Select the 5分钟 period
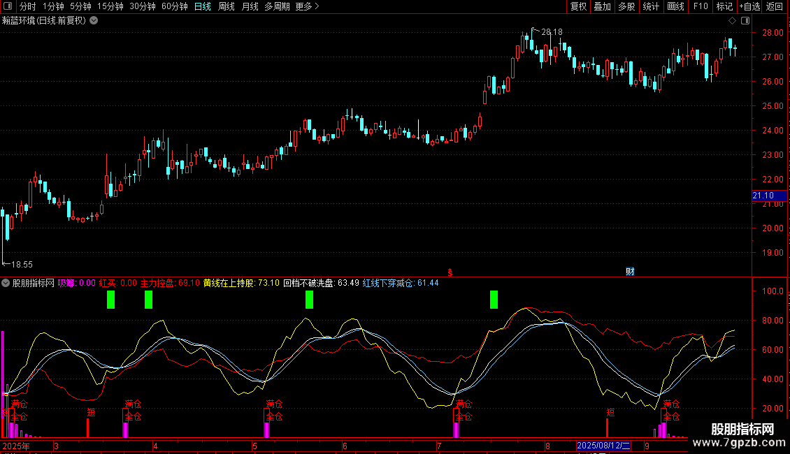The width and height of the screenshot is (790, 454). tap(80, 6)
